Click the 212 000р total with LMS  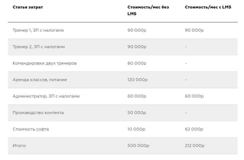pos(195,146)
